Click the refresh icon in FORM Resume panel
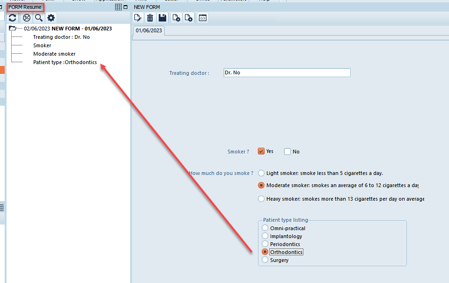The height and width of the screenshot is (283, 449). pyautogui.click(x=13, y=18)
